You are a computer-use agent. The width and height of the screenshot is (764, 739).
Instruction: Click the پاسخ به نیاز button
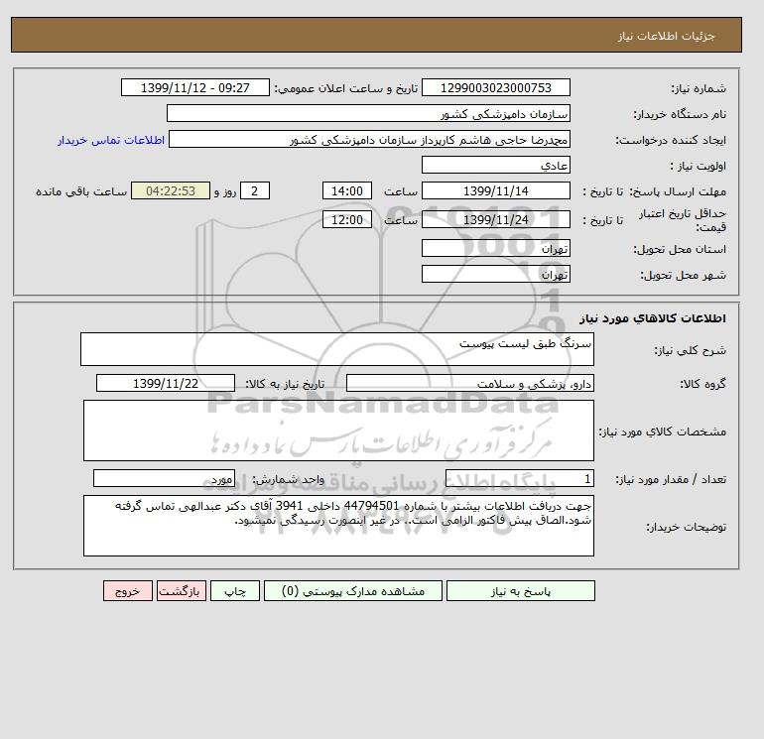(x=520, y=591)
